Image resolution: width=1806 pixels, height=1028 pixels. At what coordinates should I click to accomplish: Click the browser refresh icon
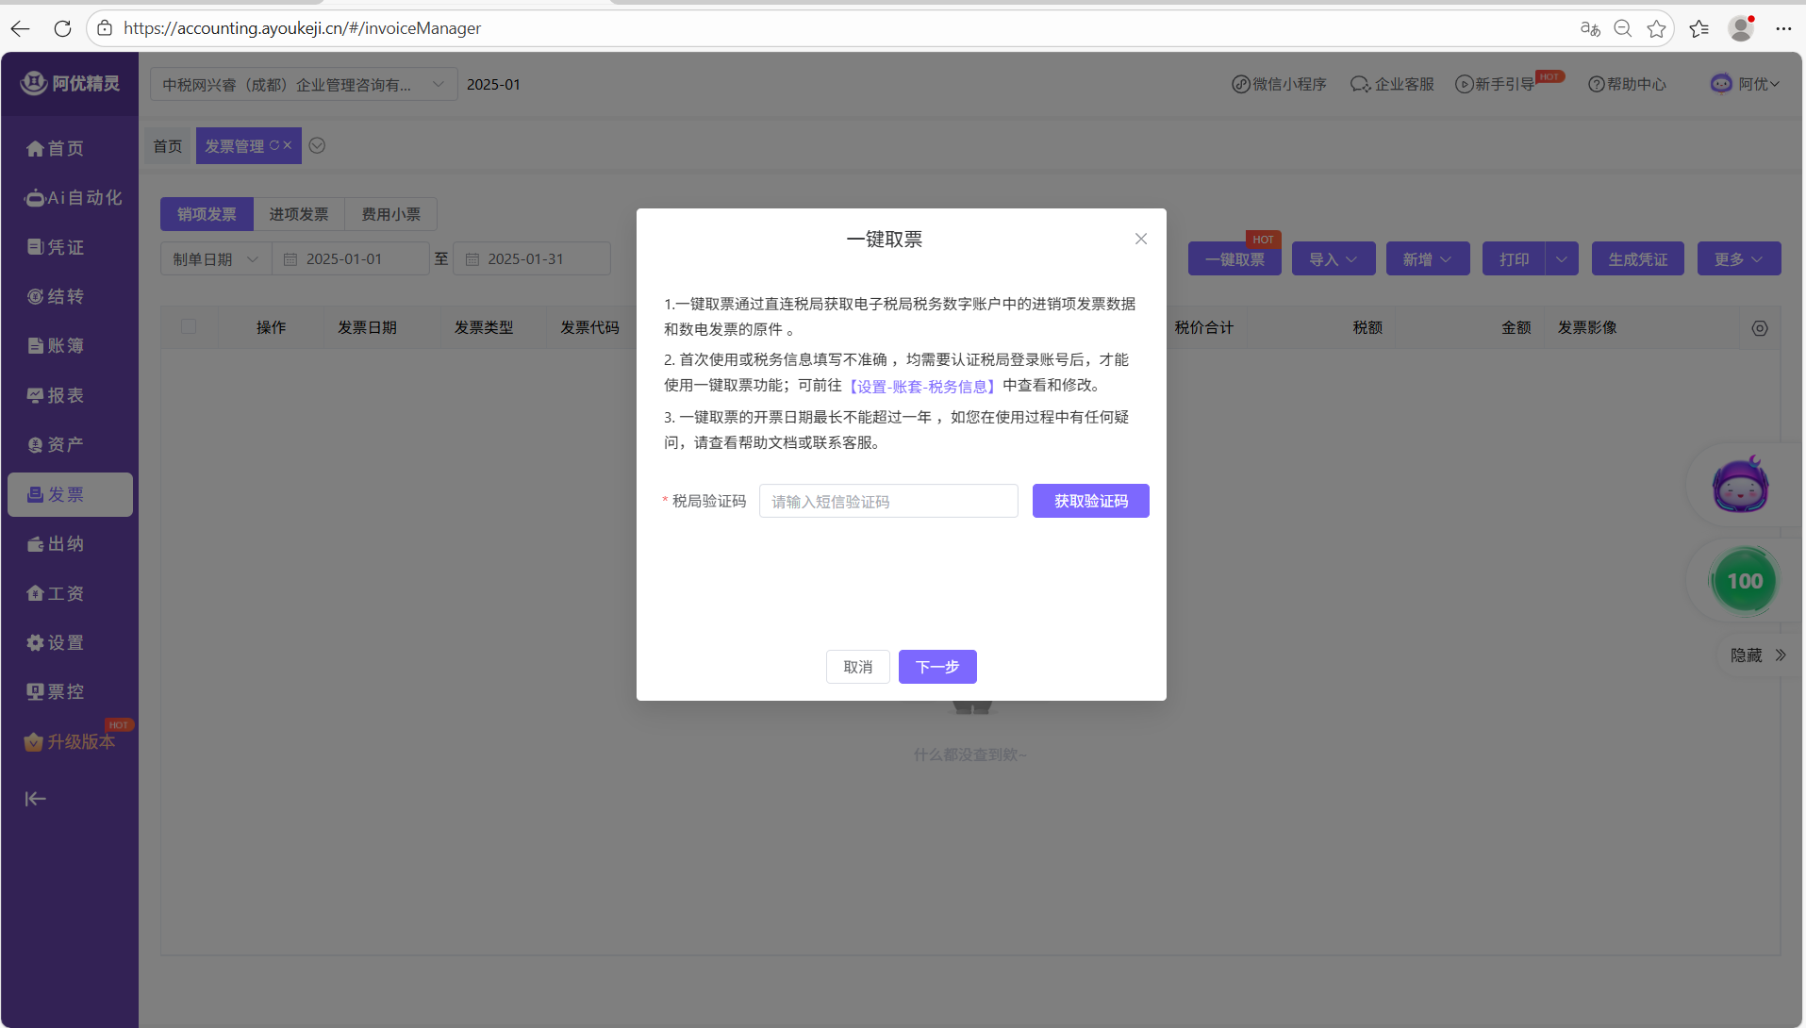click(x=62, y=28)
